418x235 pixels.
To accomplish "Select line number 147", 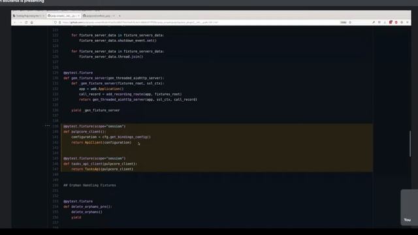I will point(55,169).
